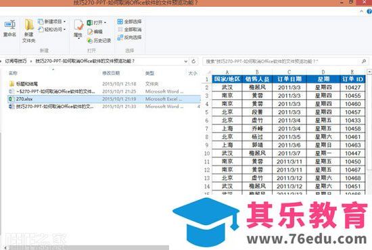Click the 270.xlsx Excel file icon
Viewport: 372px width, 250px height.
pyautogui.click(x=11, y=99)
